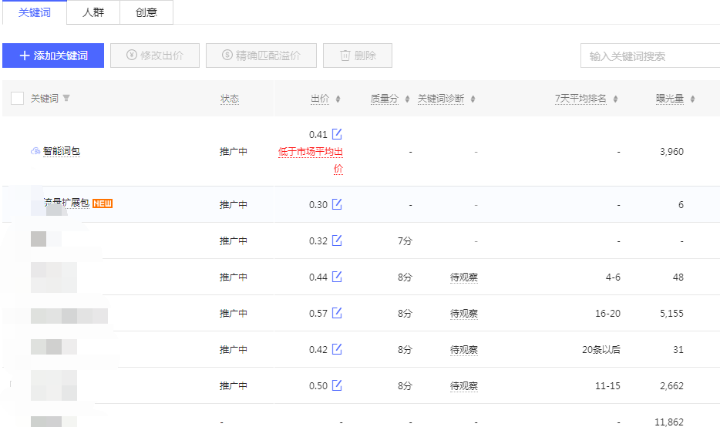Click 待观察 in the 0.42 row
Screen dimensions: 720x427
pyautogui.click(x=464, y=350)
